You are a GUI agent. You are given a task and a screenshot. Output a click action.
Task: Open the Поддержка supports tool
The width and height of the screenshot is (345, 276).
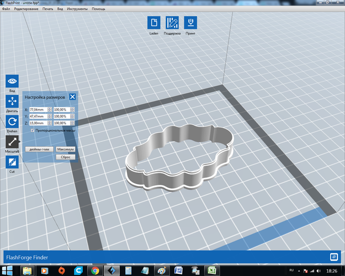click(172, 23)
